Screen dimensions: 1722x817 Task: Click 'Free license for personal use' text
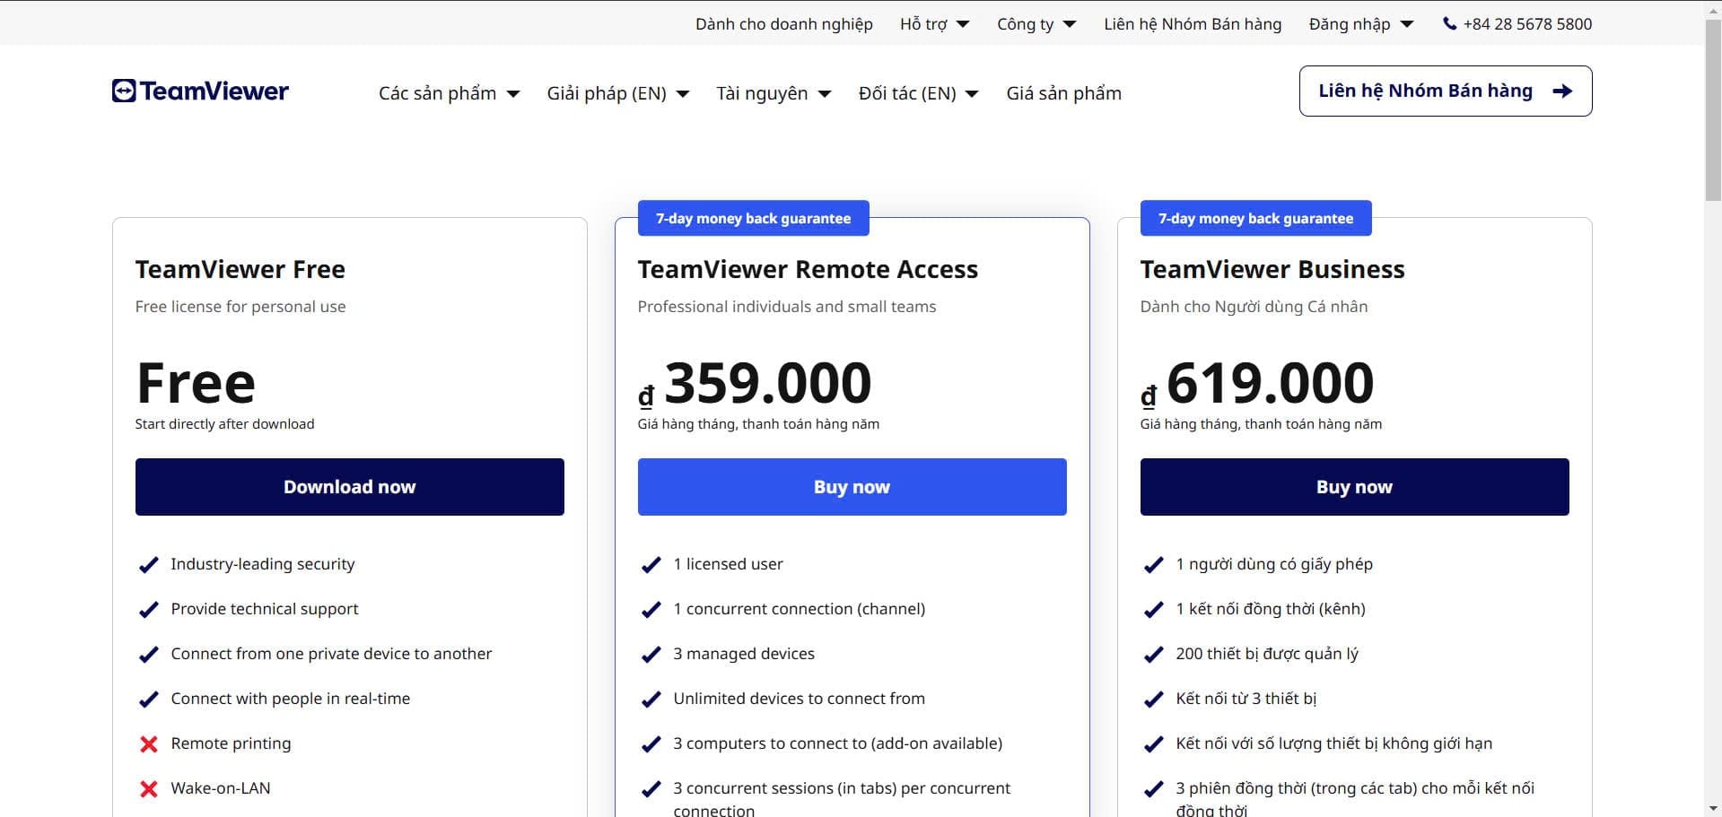tap(240, 307)
